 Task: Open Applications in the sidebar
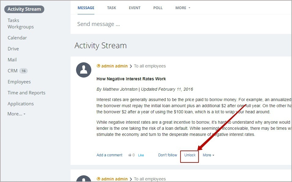click(x=21, y=104)
